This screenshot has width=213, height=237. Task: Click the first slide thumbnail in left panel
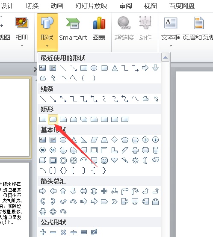click(15, 118)
